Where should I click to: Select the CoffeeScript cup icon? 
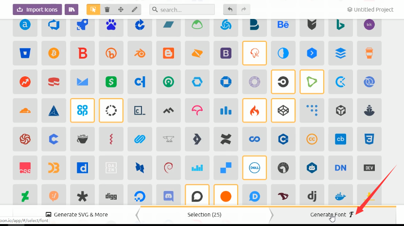tap(83, 139)
